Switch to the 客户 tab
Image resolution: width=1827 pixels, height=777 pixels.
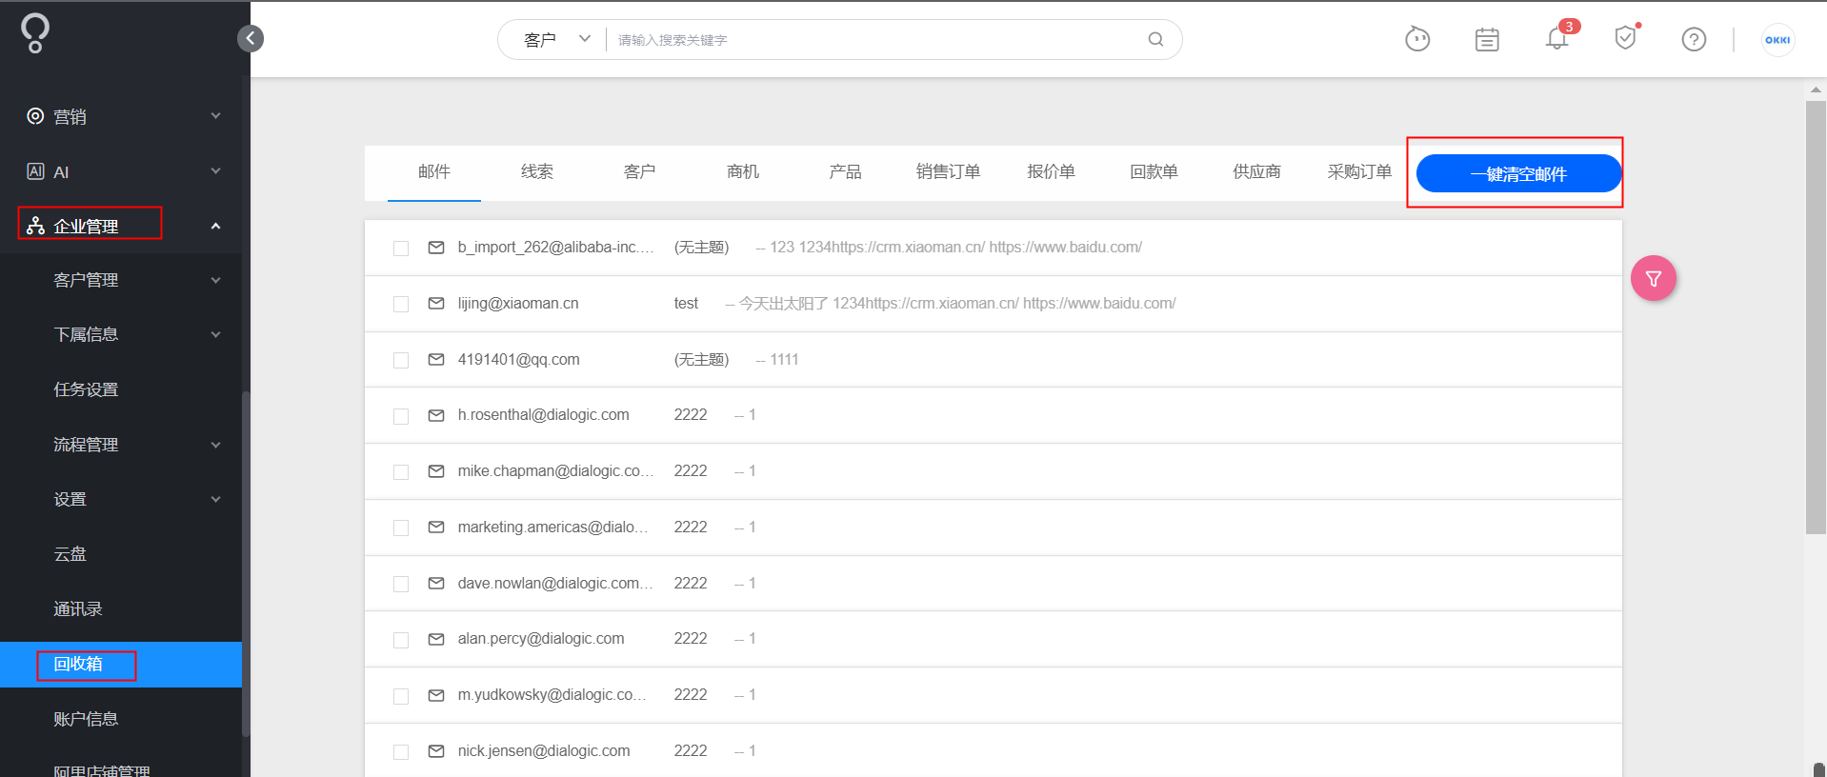[x=640, y=171]
